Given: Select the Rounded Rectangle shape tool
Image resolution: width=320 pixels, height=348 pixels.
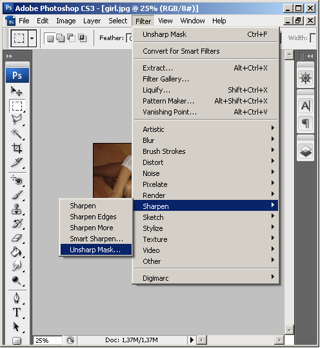Looking at the screenshot, I should point(17,340).
